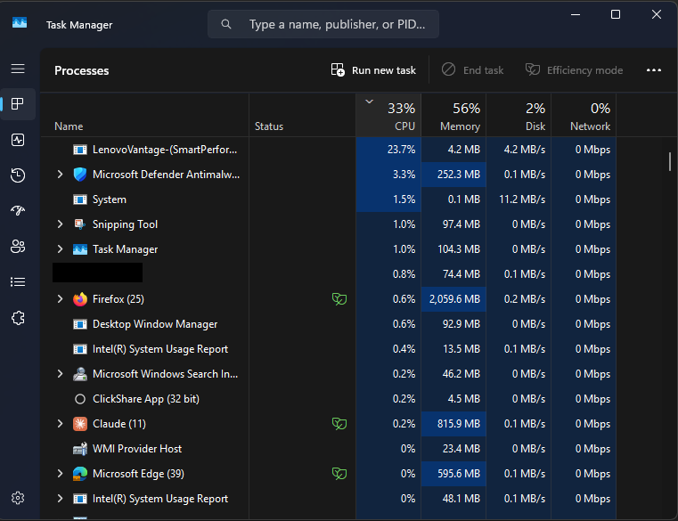This screenshot has height=521, width=678.
Task: Sort processes by the Name column
Action: (x=145, y=116)
